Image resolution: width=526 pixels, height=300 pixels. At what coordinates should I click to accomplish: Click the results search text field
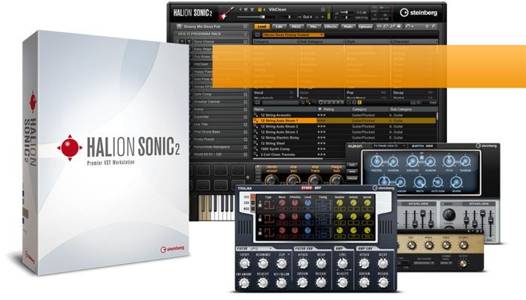[280, 103]
